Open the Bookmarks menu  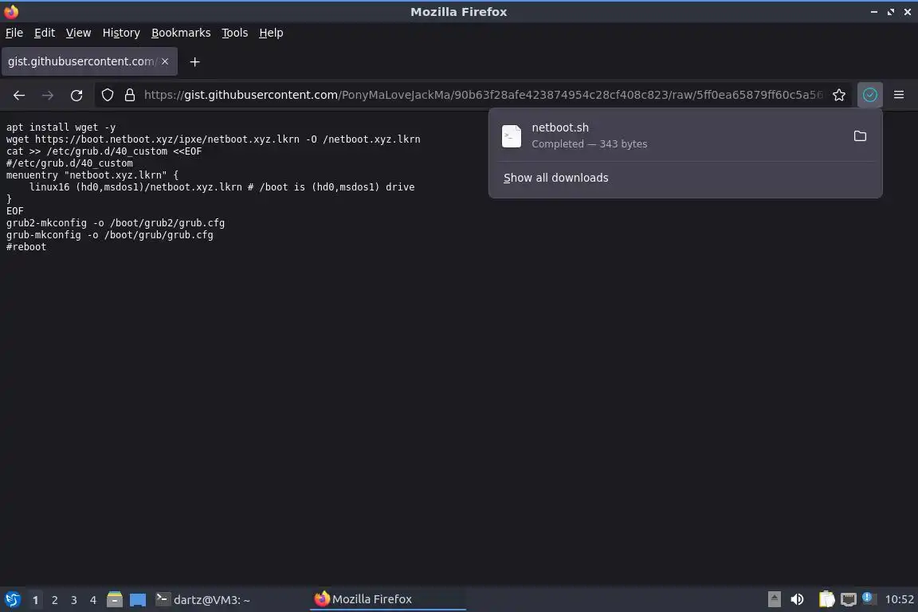point(181,33)
